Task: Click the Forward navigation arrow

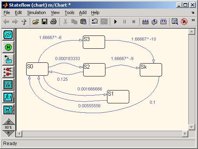Action: (15, 21)
